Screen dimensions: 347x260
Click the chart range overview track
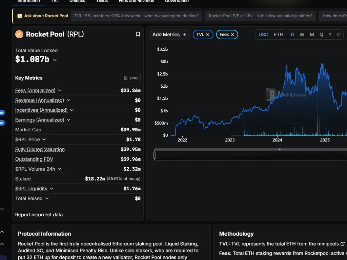click(x=251, y=155)
